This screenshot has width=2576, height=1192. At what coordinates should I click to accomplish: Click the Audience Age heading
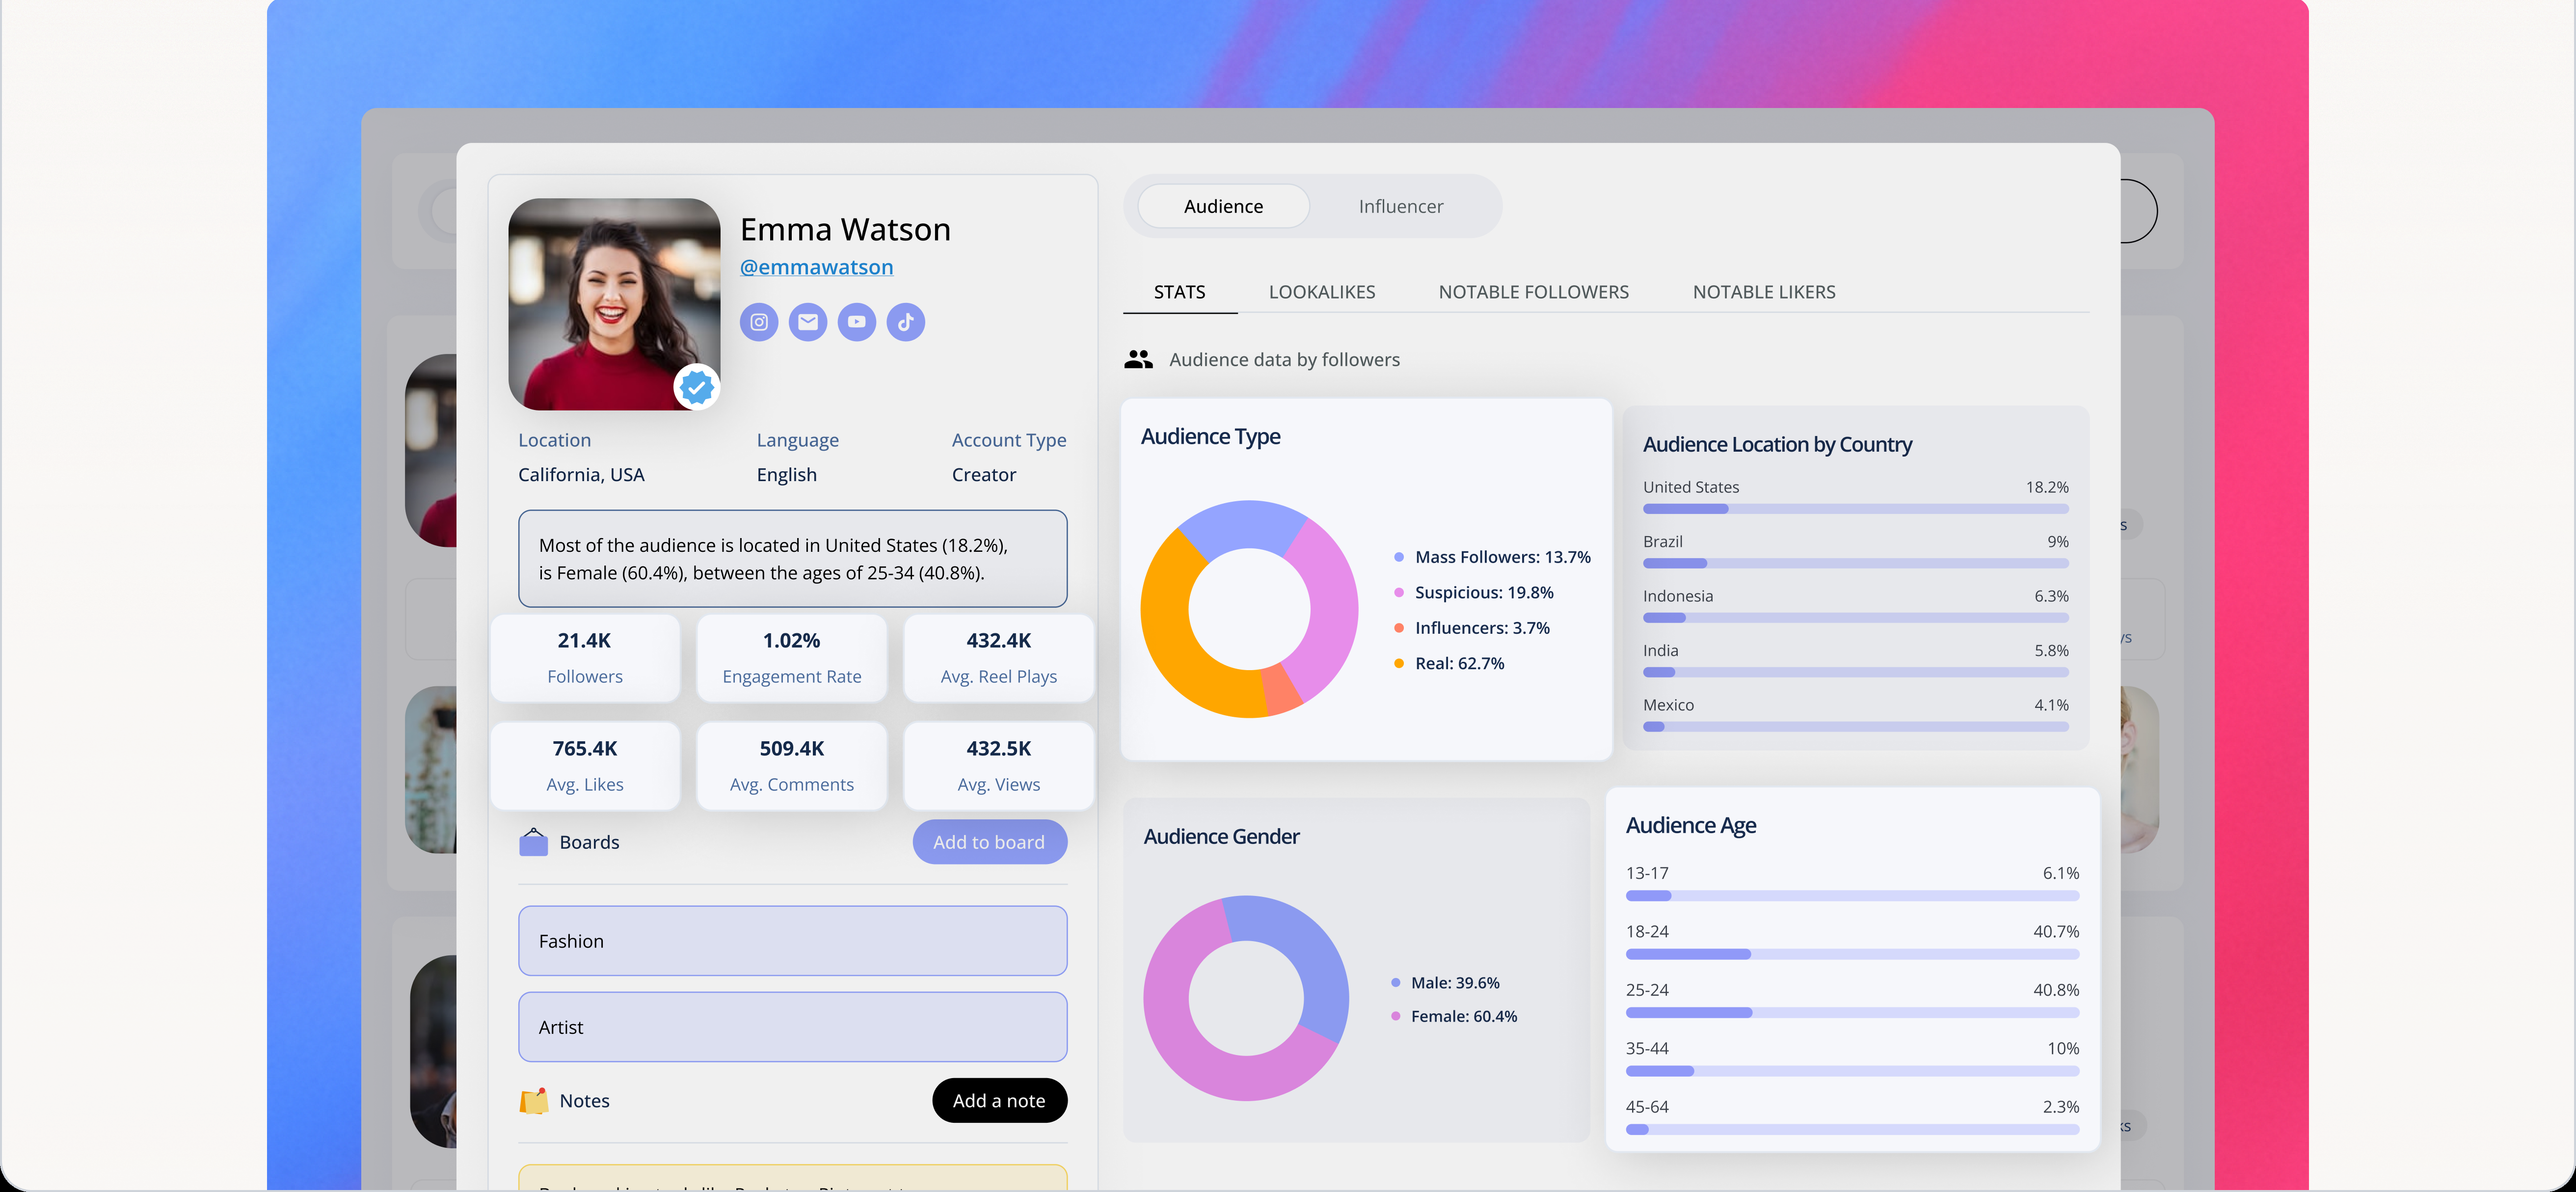tap(1690, 826)
